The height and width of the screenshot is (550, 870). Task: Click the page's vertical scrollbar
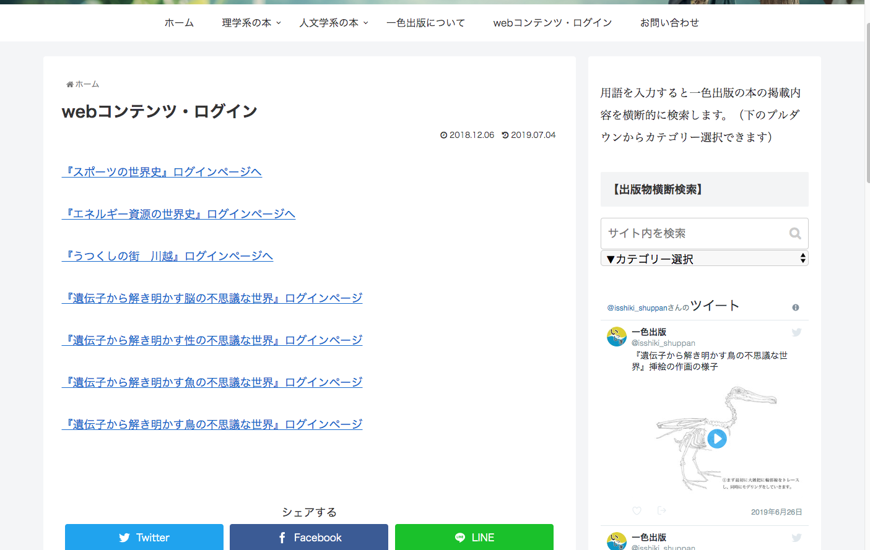(x=867, y=186)
